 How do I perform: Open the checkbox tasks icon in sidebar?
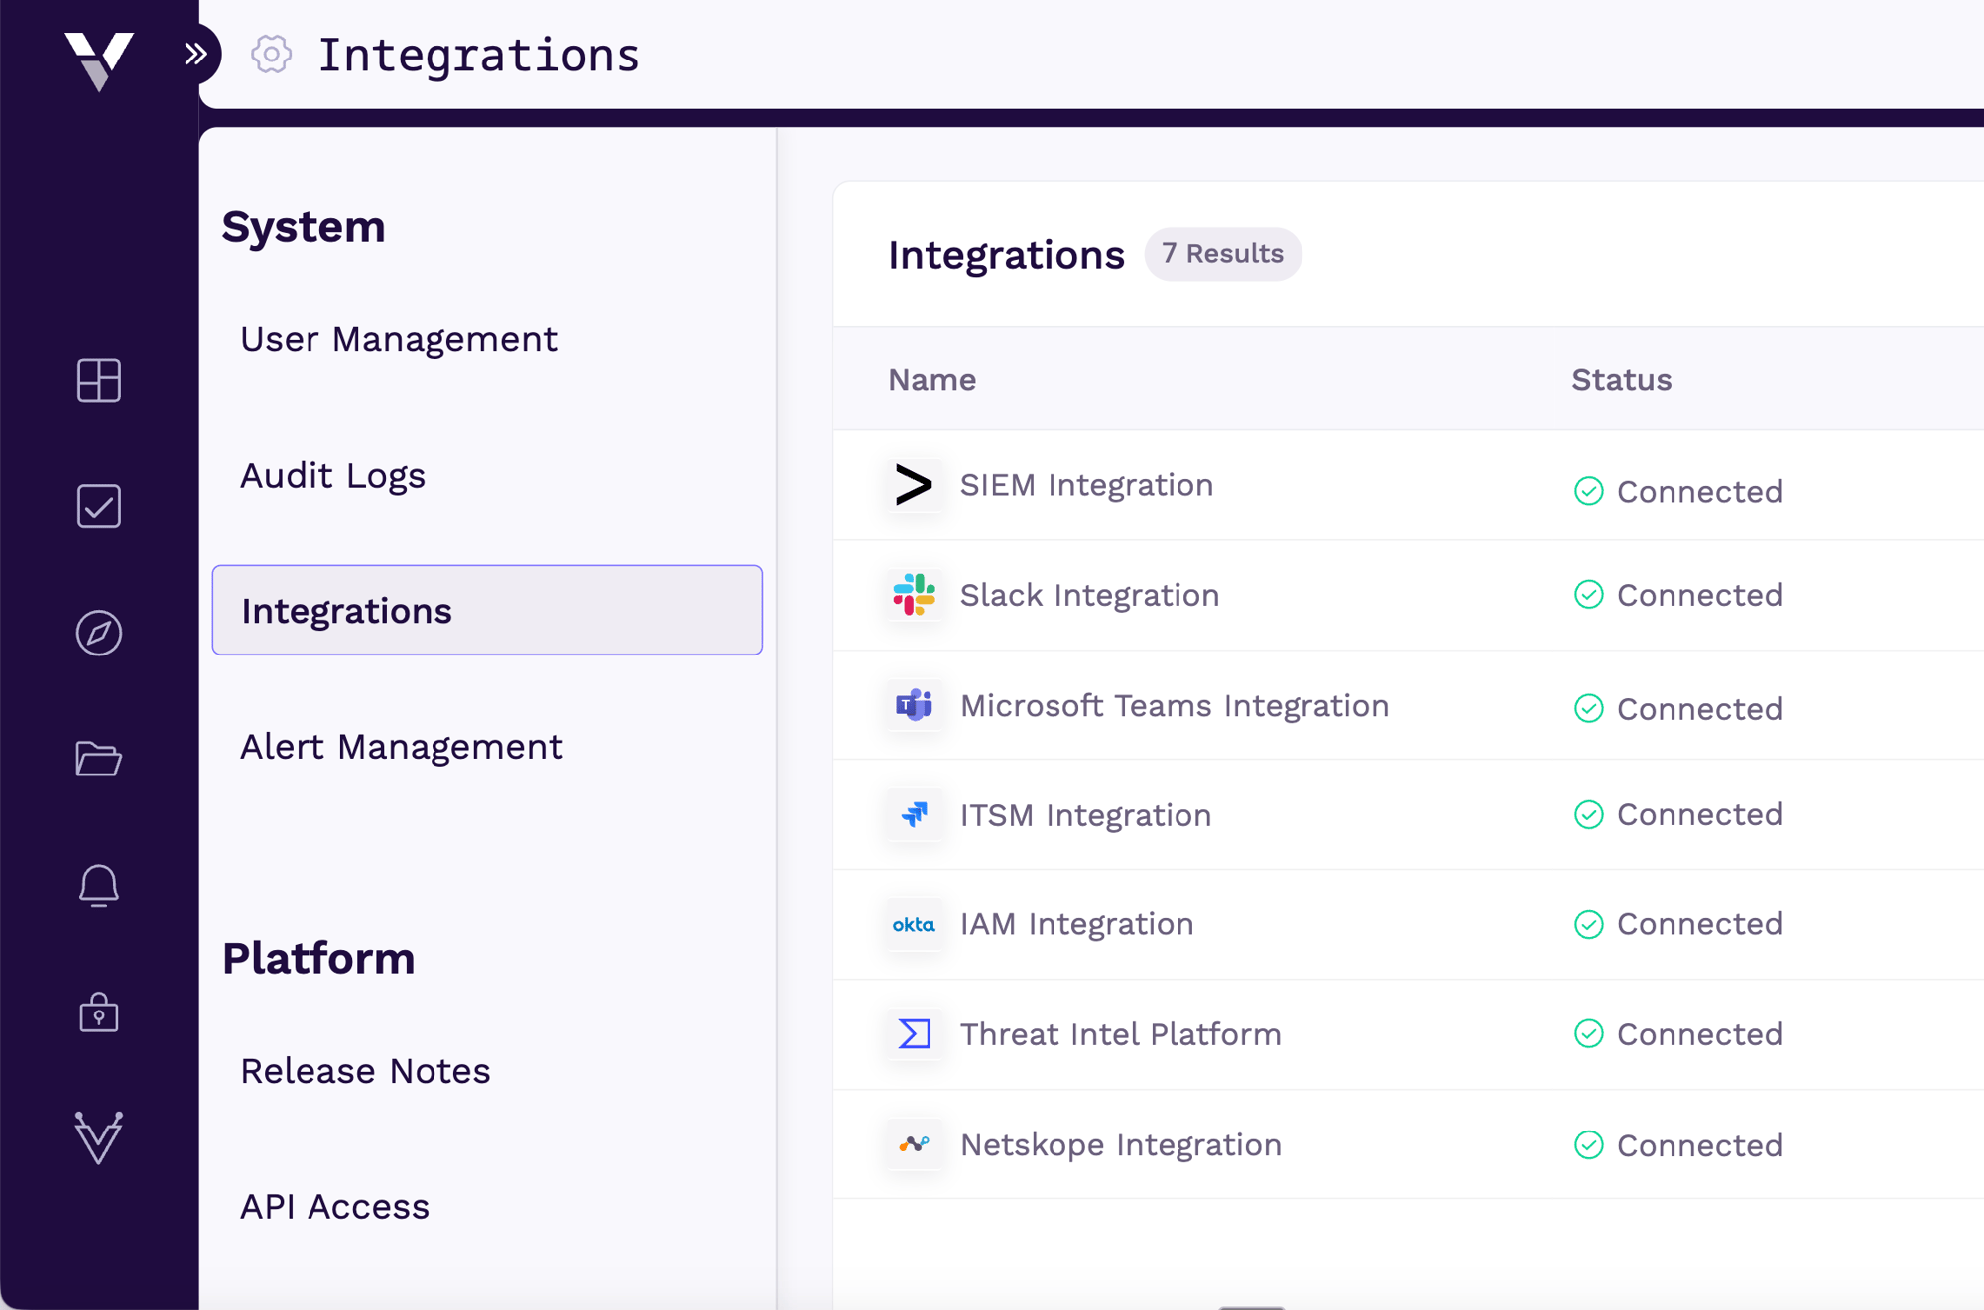[99, 506]
